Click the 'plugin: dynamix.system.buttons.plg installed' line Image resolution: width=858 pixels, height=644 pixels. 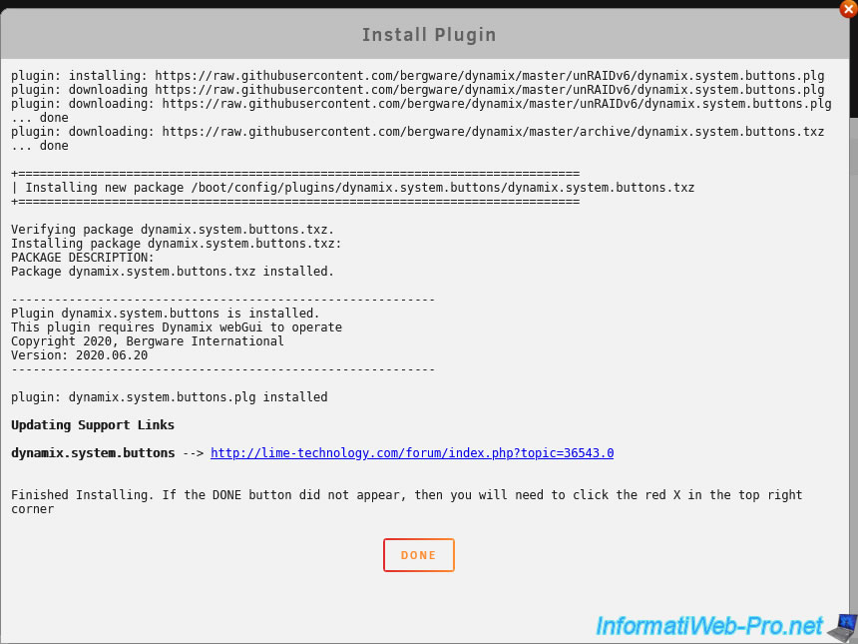(x=169, y=397)
